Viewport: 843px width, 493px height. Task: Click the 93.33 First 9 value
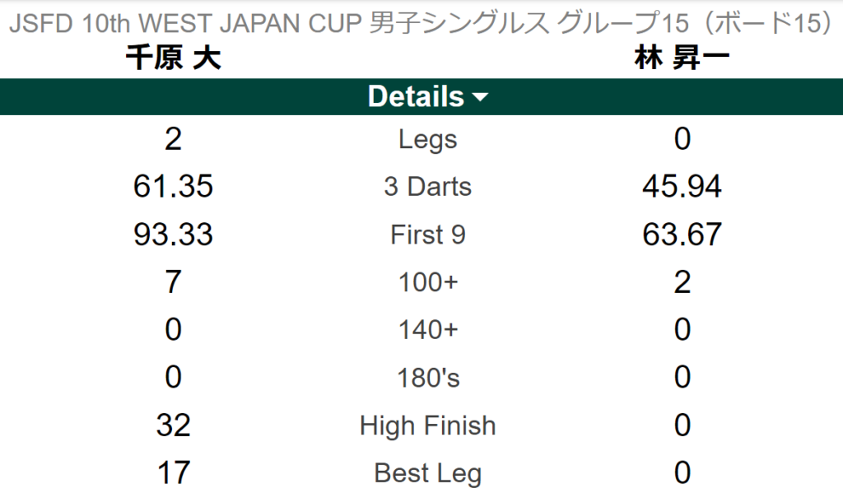tap(173, 235)
